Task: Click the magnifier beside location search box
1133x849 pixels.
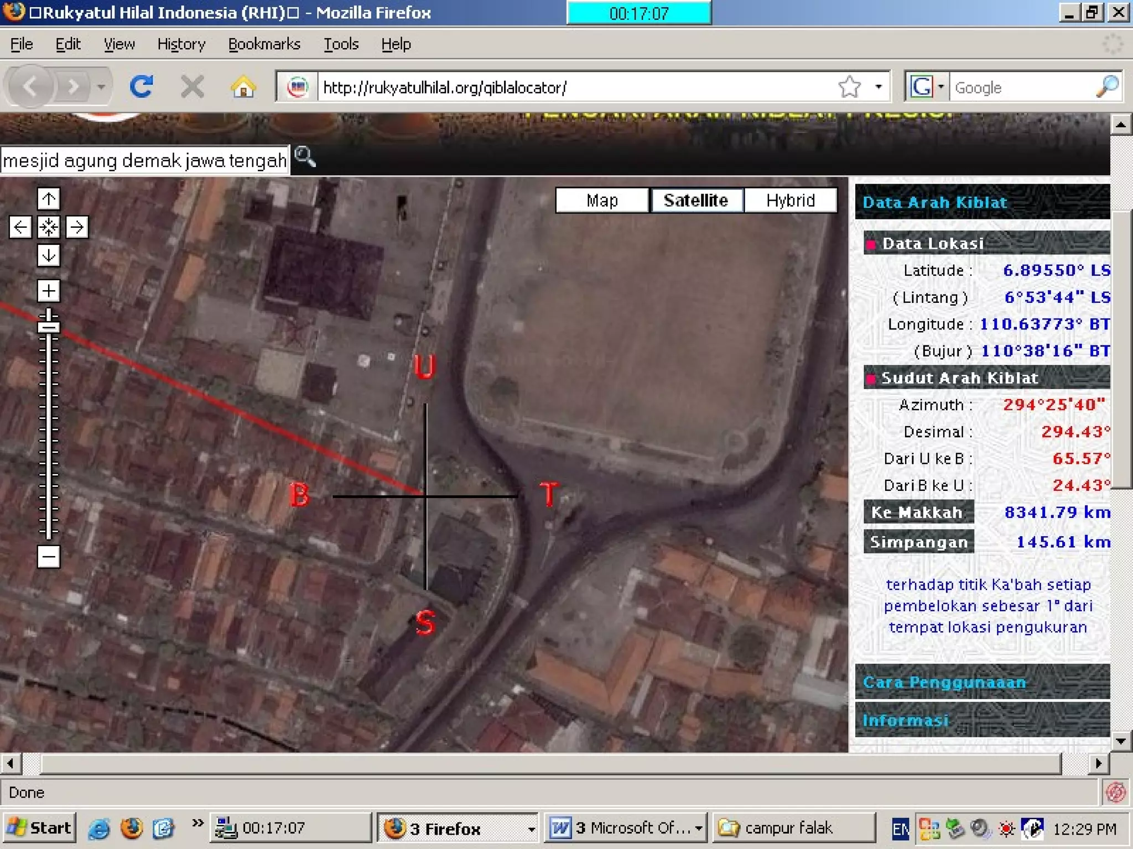Action: click(305, 158)
